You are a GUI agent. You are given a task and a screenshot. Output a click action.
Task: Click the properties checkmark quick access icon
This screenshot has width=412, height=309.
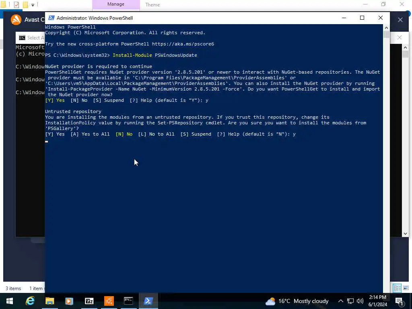pyautogui.click(x=16, y=4)
